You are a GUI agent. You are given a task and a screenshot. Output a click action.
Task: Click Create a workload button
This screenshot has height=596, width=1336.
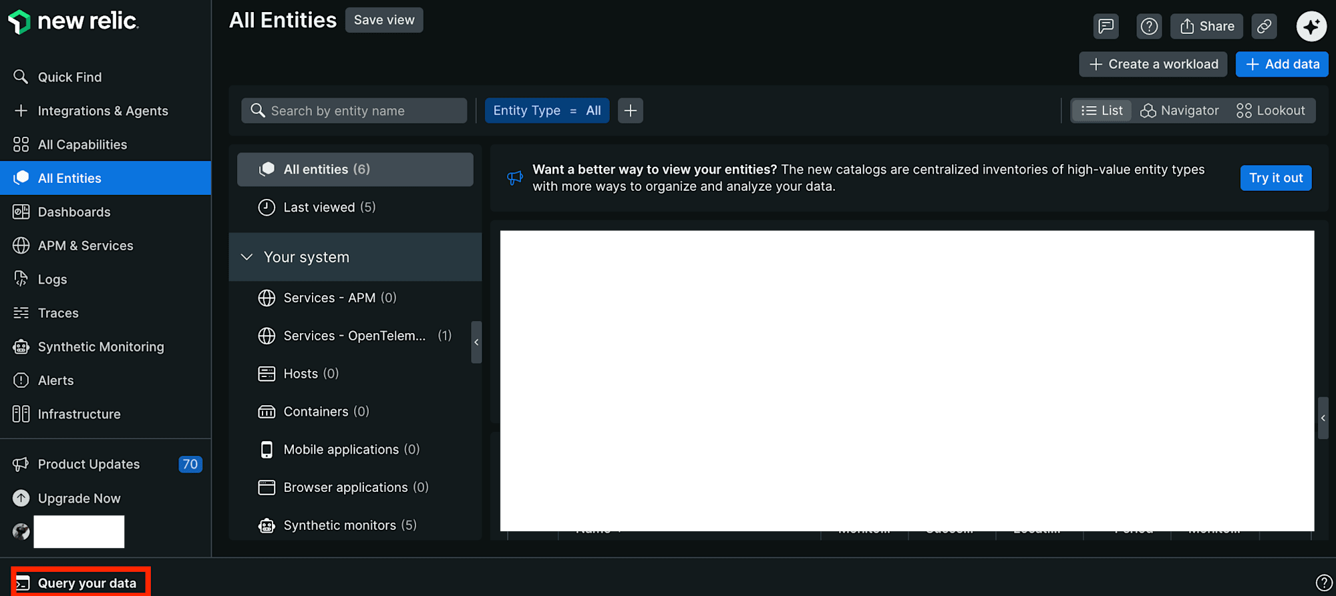[1153, 64]
